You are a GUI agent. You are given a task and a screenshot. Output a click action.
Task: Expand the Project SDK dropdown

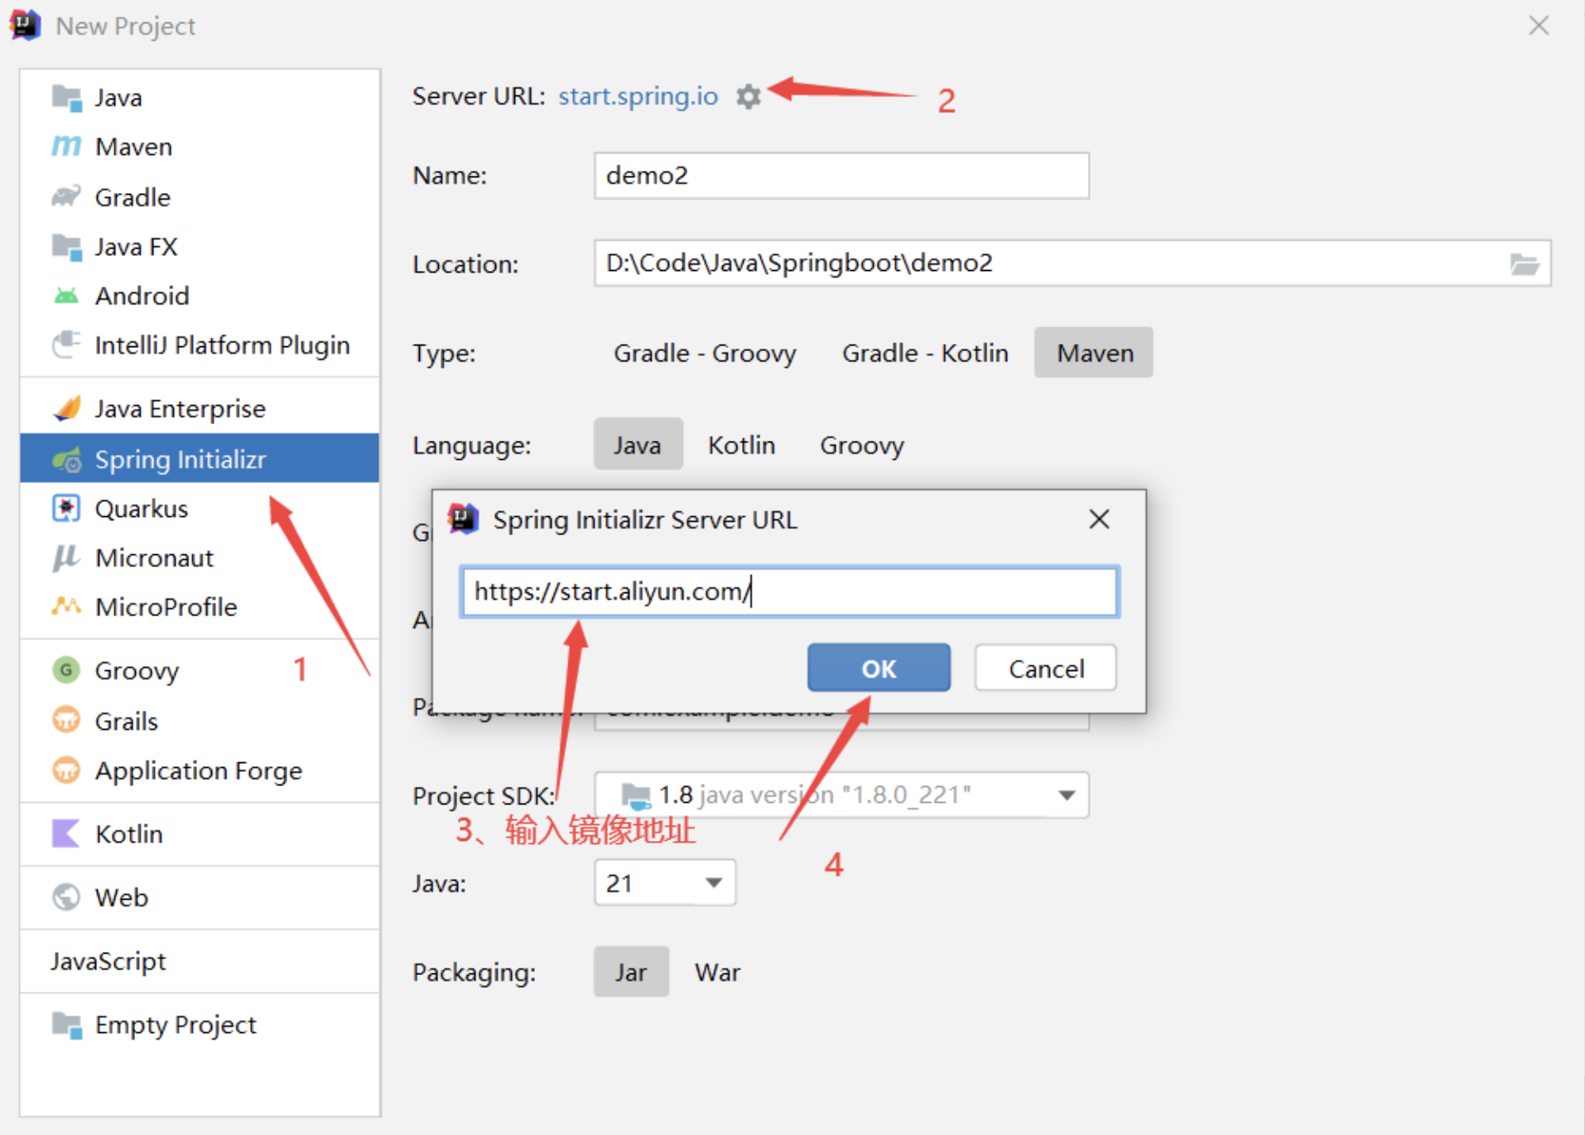(x=1067, y=795)
